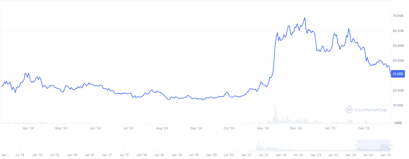Image resolution: width=409 pixels, height=159 pixels.
Task: Select Jan '18 on the navigator timeline
Action: pos(141,155)
